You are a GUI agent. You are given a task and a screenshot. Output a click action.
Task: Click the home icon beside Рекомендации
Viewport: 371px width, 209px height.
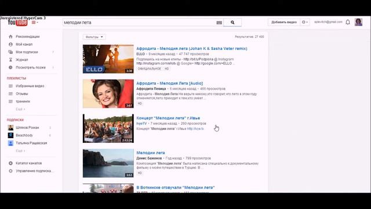click(x=10, y=37)
